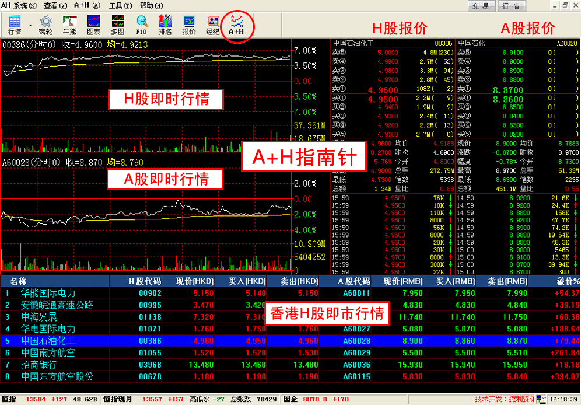Open the 牛熊 bull-bear tool
581x405 pixels.
tap(69, 25)
